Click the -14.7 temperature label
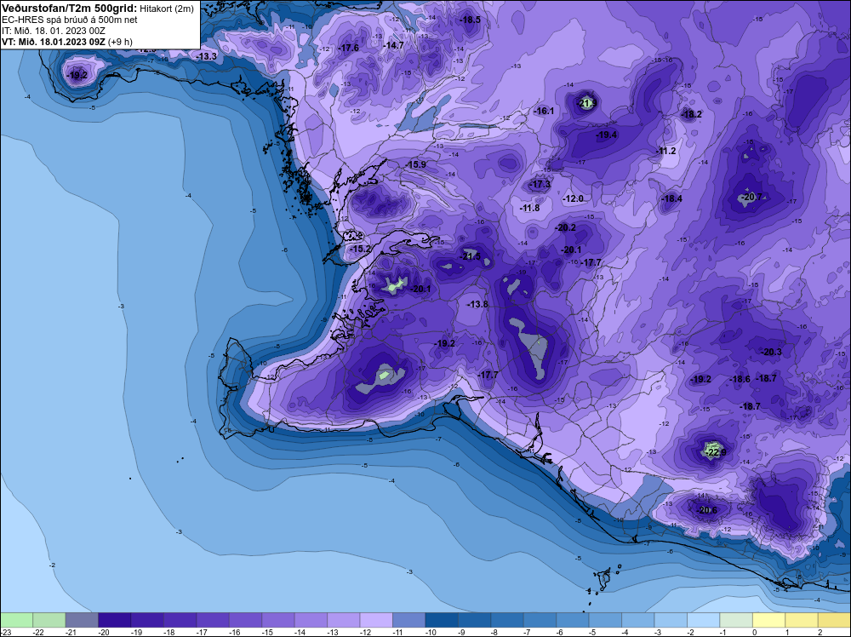 click(393, 45)
